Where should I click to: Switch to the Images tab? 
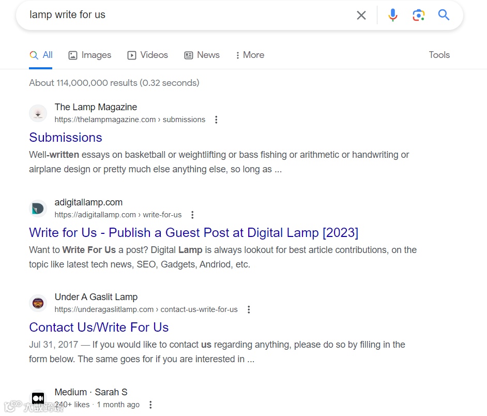click(x=90, y=55)
